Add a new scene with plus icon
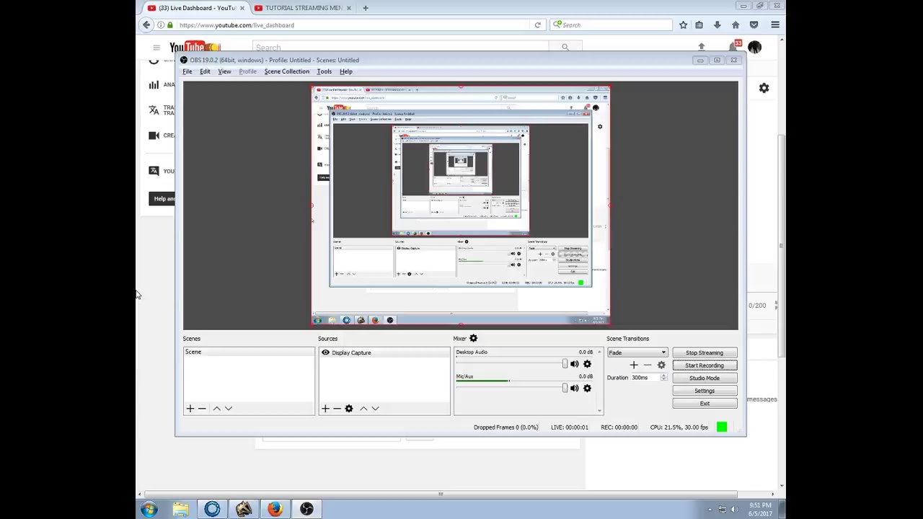The height and width of the screenshot is (519, 923). pyautogui.click(x=190, y=409)
